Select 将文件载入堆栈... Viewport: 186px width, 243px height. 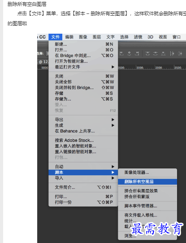point(147,215)
